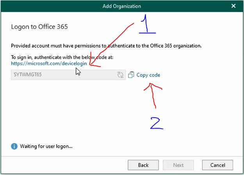Click the copy icon beside Copy code
This screenshot has width=244, height=175.
pos(131,75)
